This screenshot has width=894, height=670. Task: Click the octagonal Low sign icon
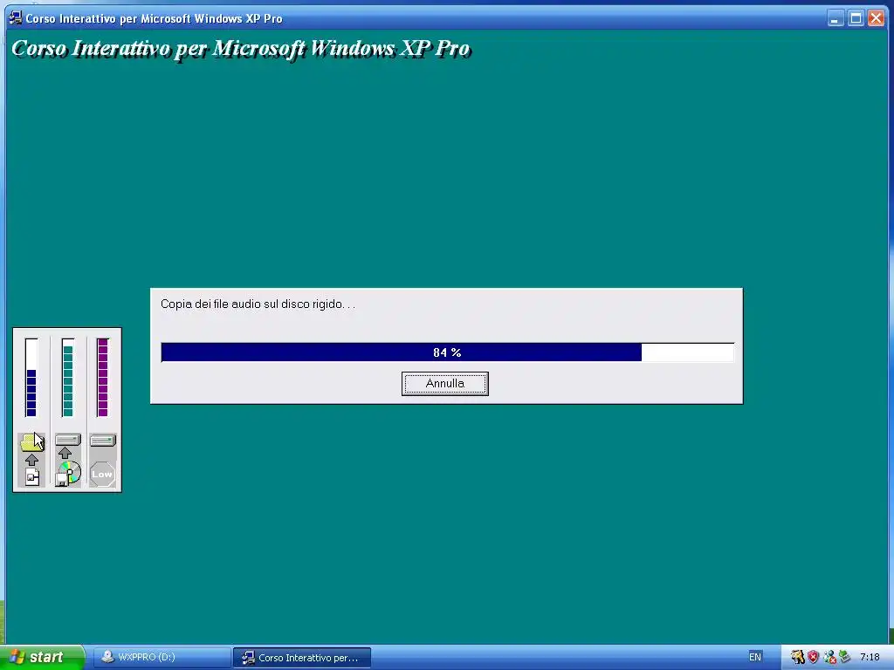103,474
